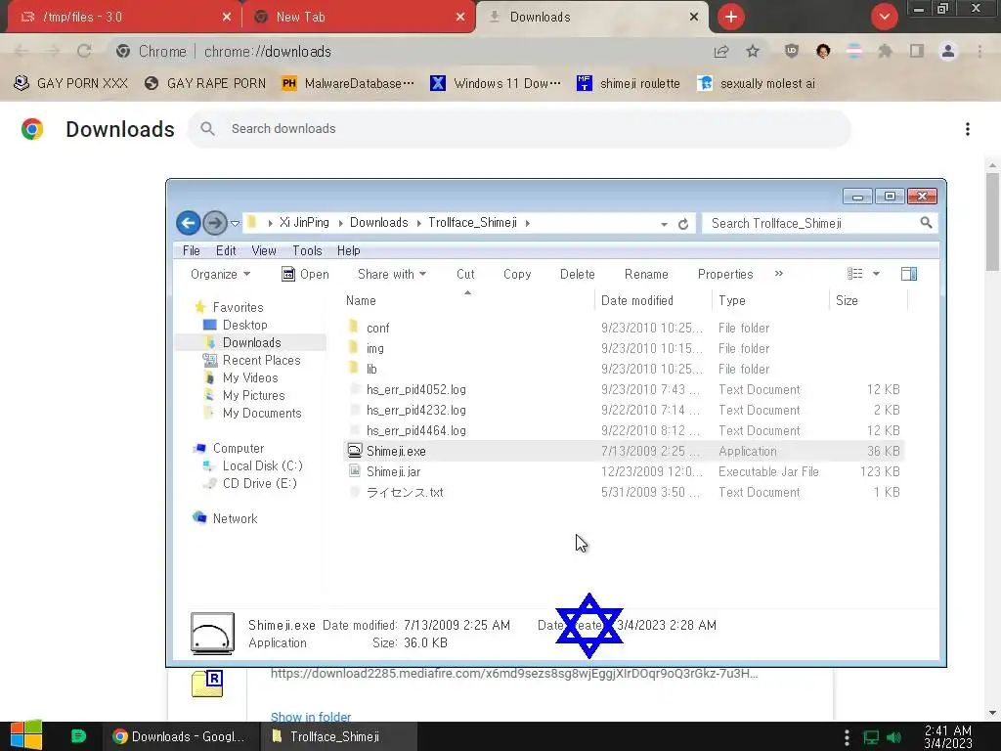Click the Delete toolbar button
Image resolution: width=1001 pixels, height=751 pixels.
point(577,274)
